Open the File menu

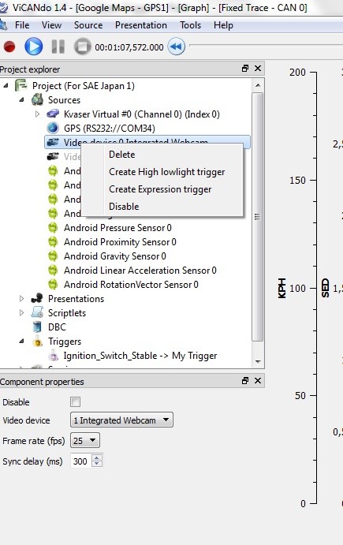(22, 25)
